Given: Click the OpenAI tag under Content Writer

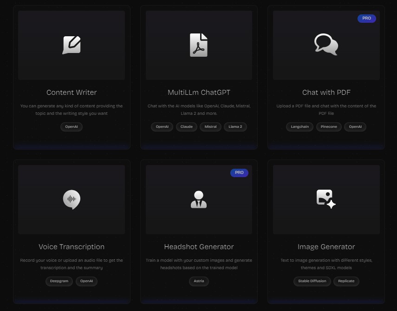Looking at the screenshot, I should coord(72,127).
